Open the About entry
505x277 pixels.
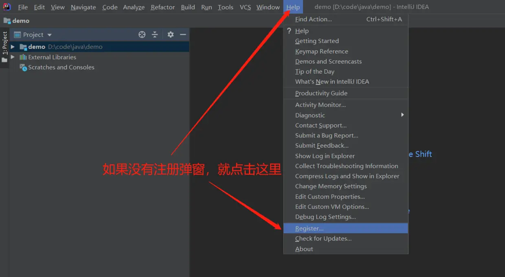click(346, 249)
